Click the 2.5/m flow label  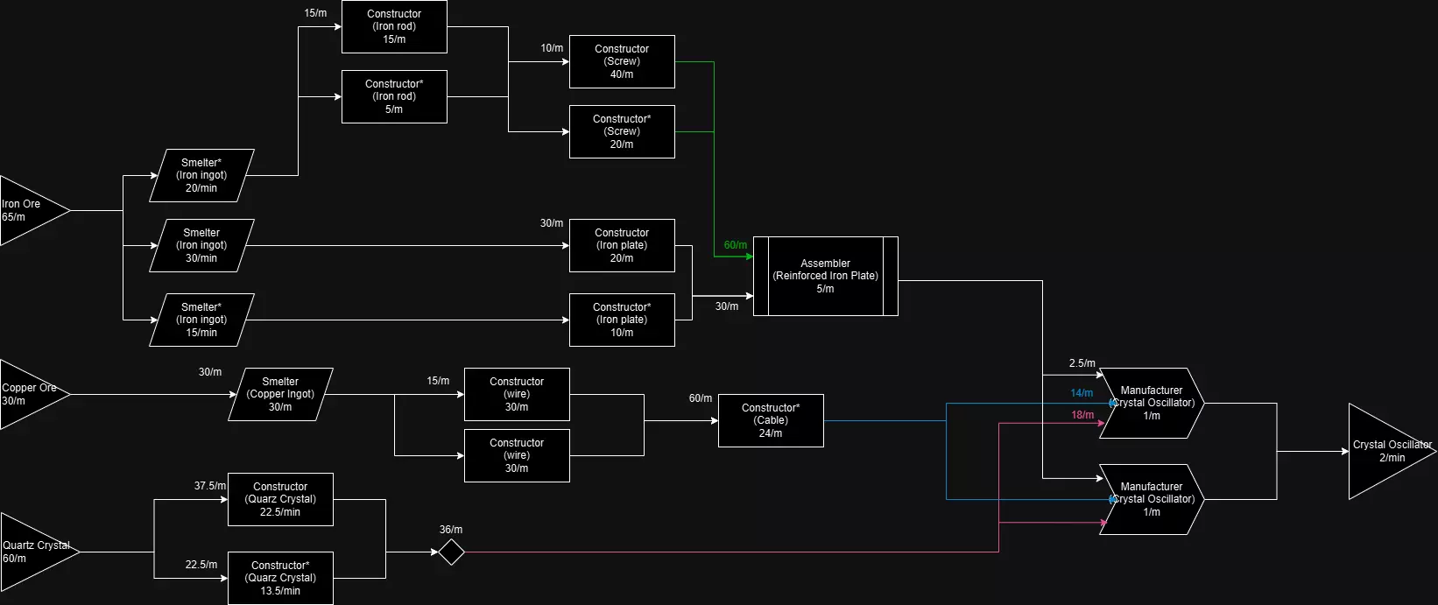1082,363
